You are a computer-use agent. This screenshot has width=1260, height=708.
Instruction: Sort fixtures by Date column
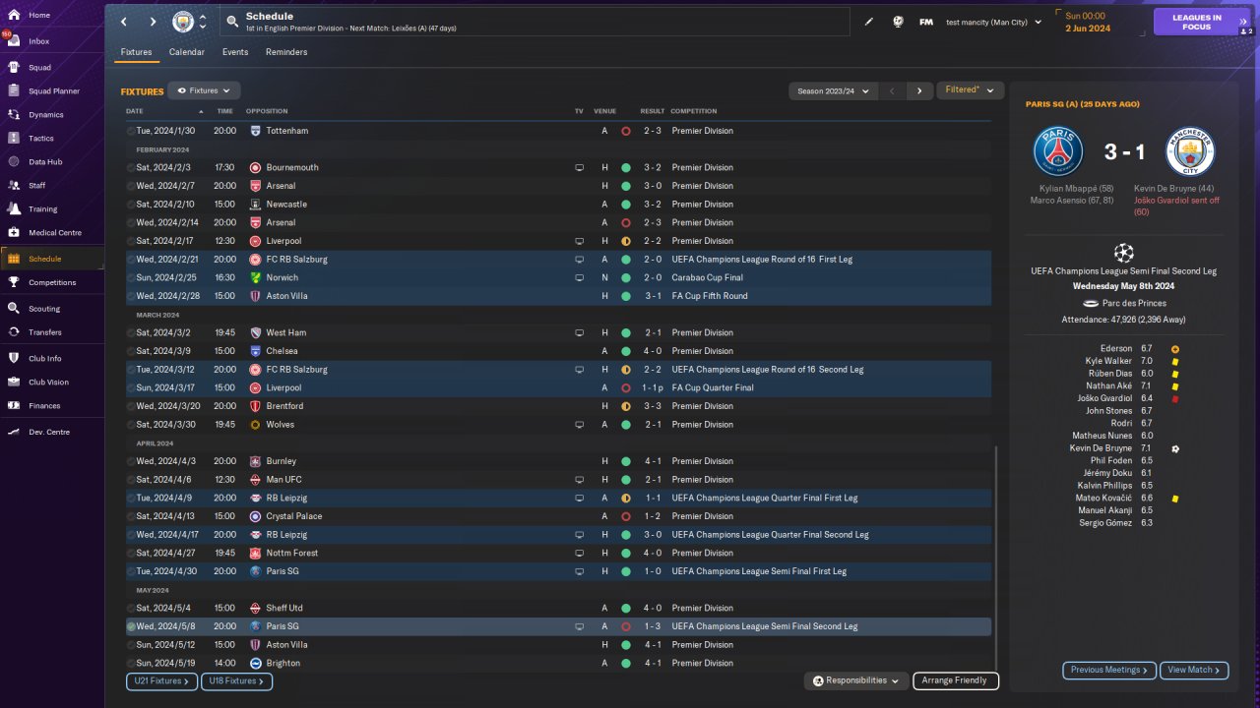click(135, 111)
